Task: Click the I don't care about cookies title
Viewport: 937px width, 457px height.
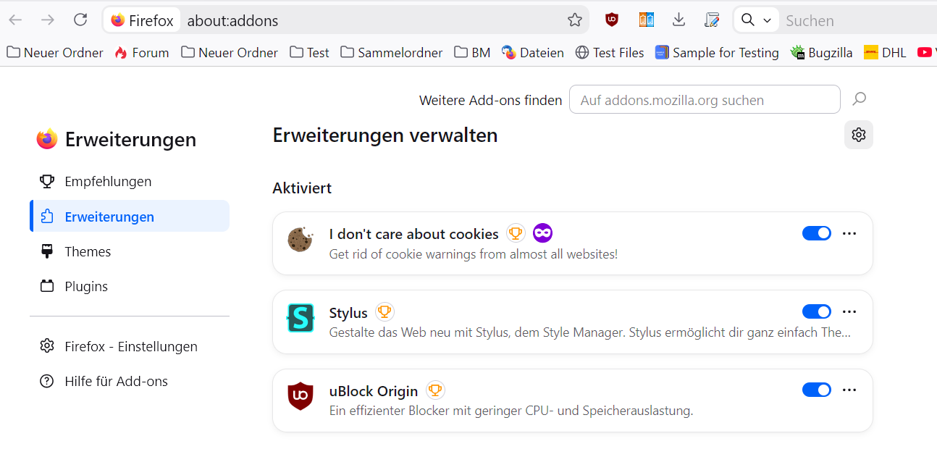Action: click(413, 234)
